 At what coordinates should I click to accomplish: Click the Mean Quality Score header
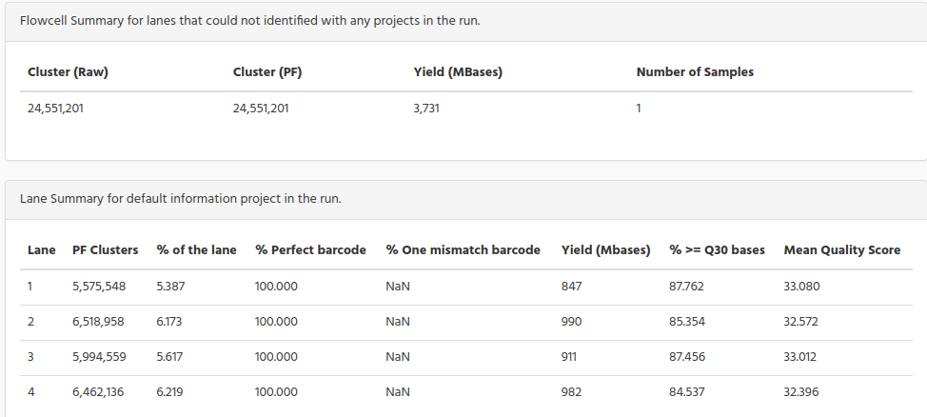click(x=842, y=250)
